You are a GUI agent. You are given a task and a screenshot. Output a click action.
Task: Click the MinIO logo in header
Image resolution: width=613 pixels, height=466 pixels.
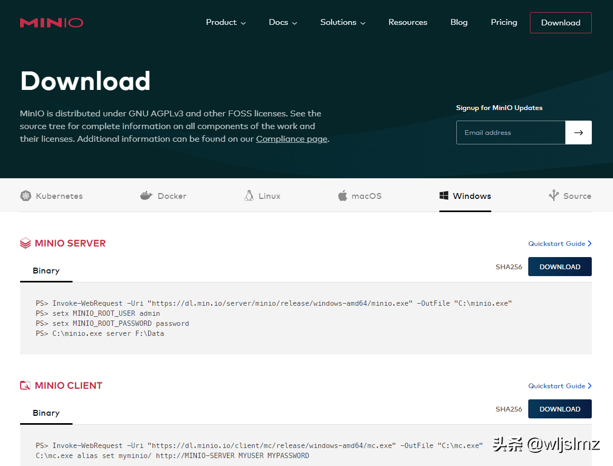(51, 23)
